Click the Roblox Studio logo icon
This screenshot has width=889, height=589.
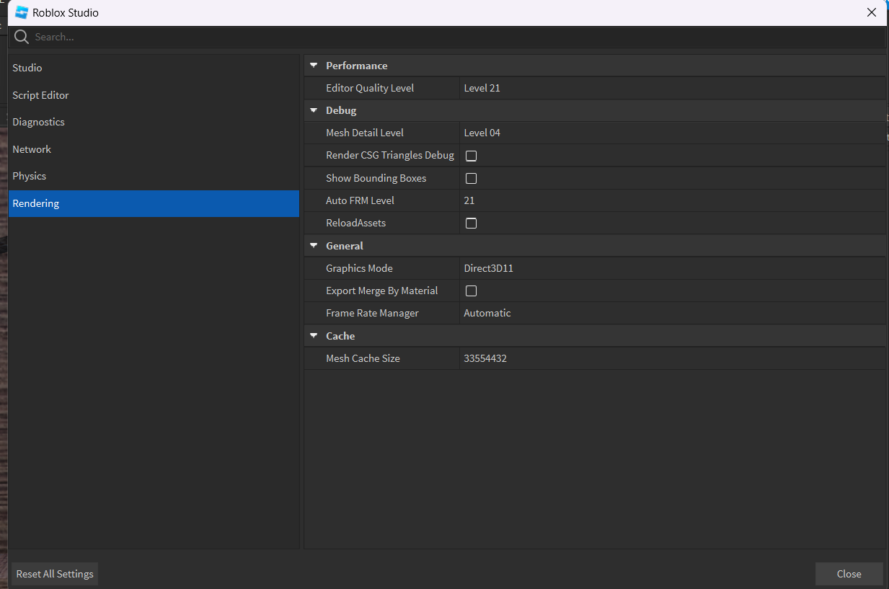point(22,12)
